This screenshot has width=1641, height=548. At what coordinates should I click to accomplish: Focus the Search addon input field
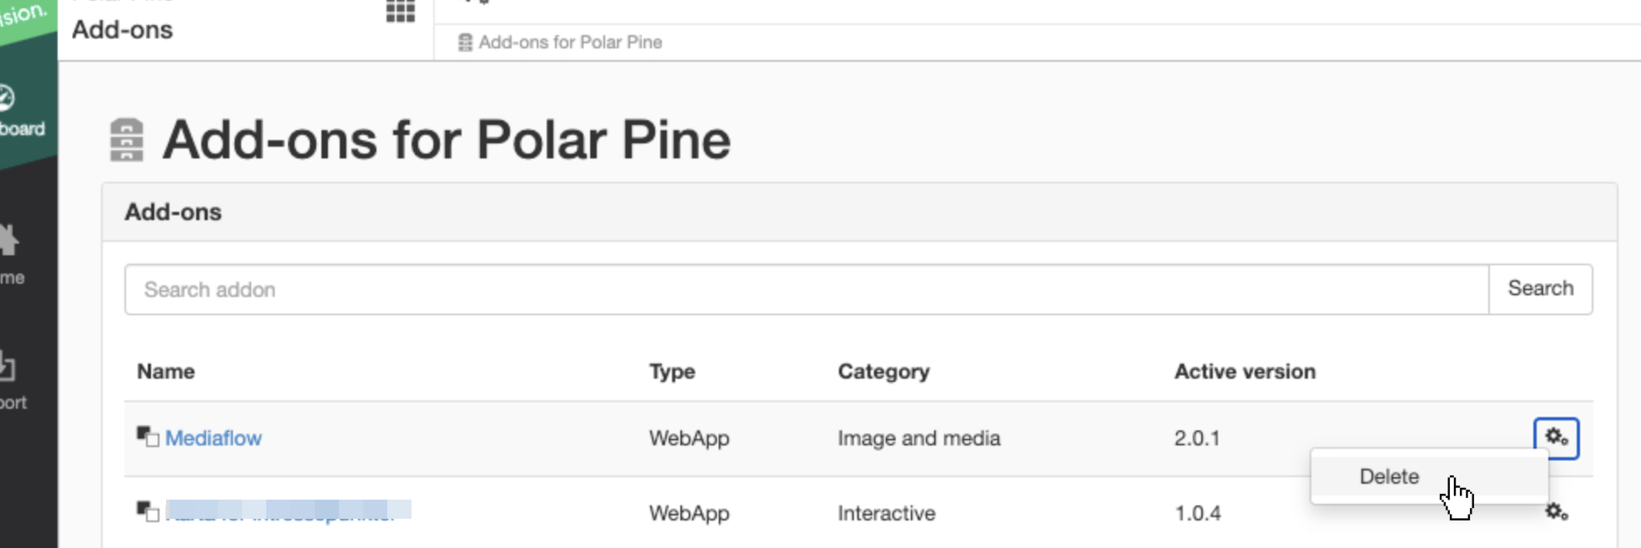click(806, 289)
